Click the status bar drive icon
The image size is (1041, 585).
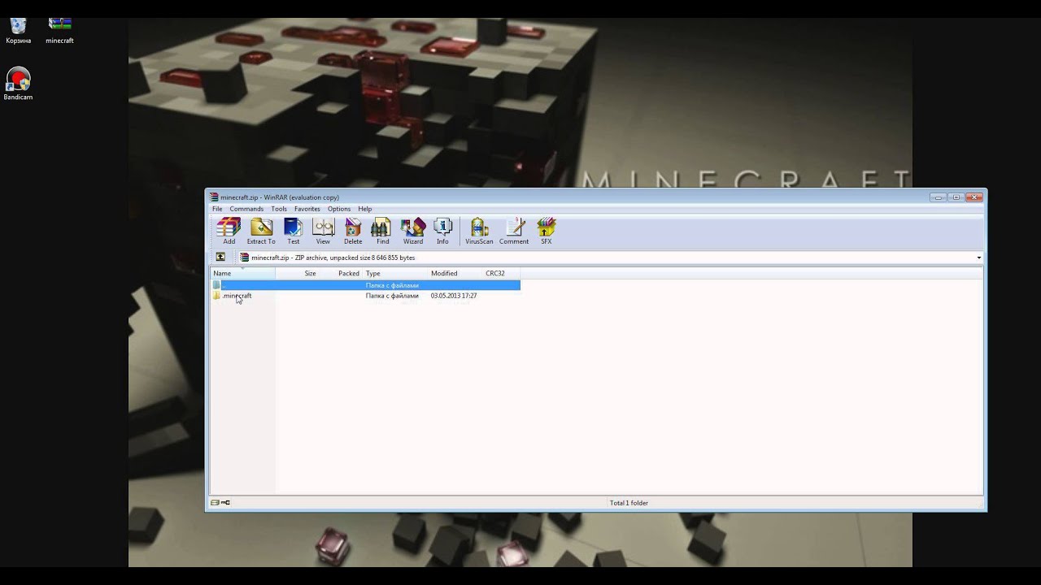[216, 503]
